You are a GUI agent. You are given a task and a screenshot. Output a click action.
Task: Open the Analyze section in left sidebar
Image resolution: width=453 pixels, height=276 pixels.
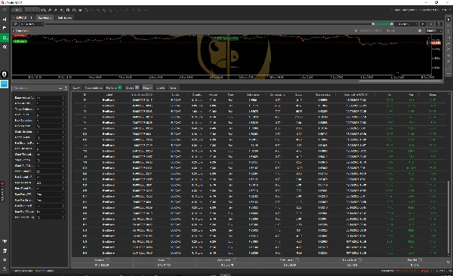tap(5, 47)
